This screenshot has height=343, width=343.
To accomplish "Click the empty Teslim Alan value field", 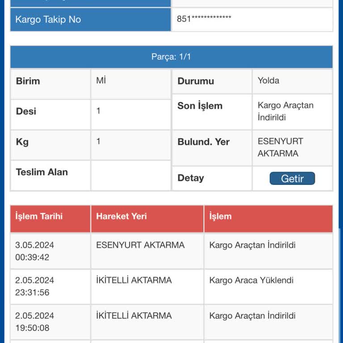I will (x=130, y=176).
